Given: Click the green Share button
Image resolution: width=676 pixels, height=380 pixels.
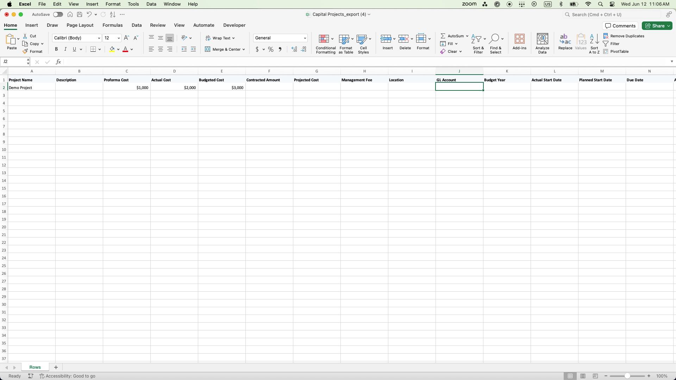Looking at the screenshot, I should click(x=657, y=26).
